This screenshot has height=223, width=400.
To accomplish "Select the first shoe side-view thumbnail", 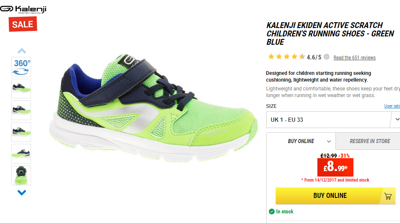I will 21,88.
